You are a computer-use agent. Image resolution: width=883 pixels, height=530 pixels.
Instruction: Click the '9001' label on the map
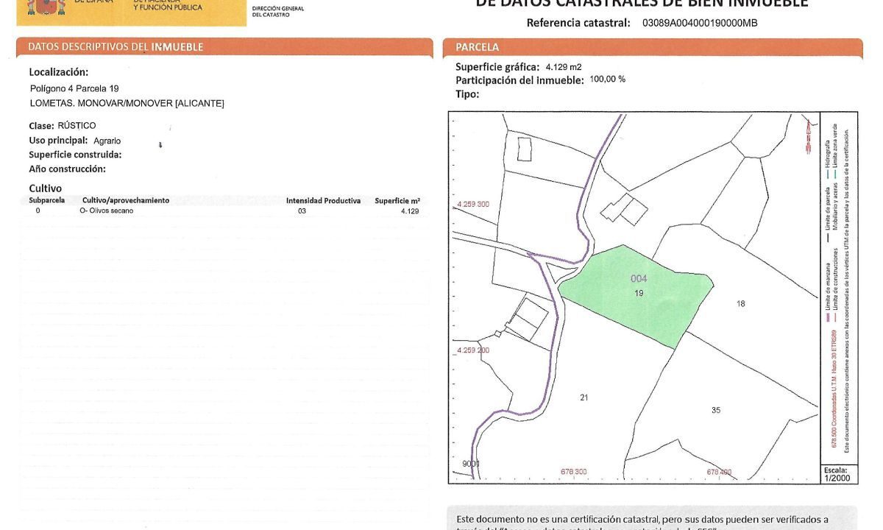471,464
